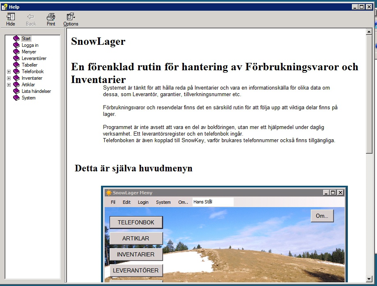
Task: Click the Om... button in picture
Action: click(322, 216)
